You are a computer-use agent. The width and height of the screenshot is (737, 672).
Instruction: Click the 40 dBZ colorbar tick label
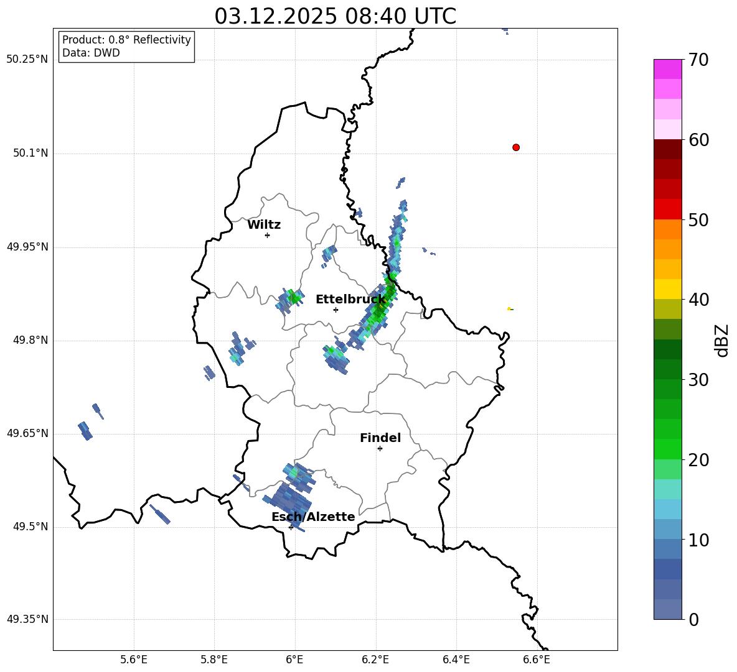click(698, 300)
